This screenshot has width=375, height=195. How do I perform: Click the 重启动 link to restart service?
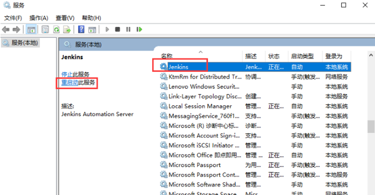tap(70, 83)
